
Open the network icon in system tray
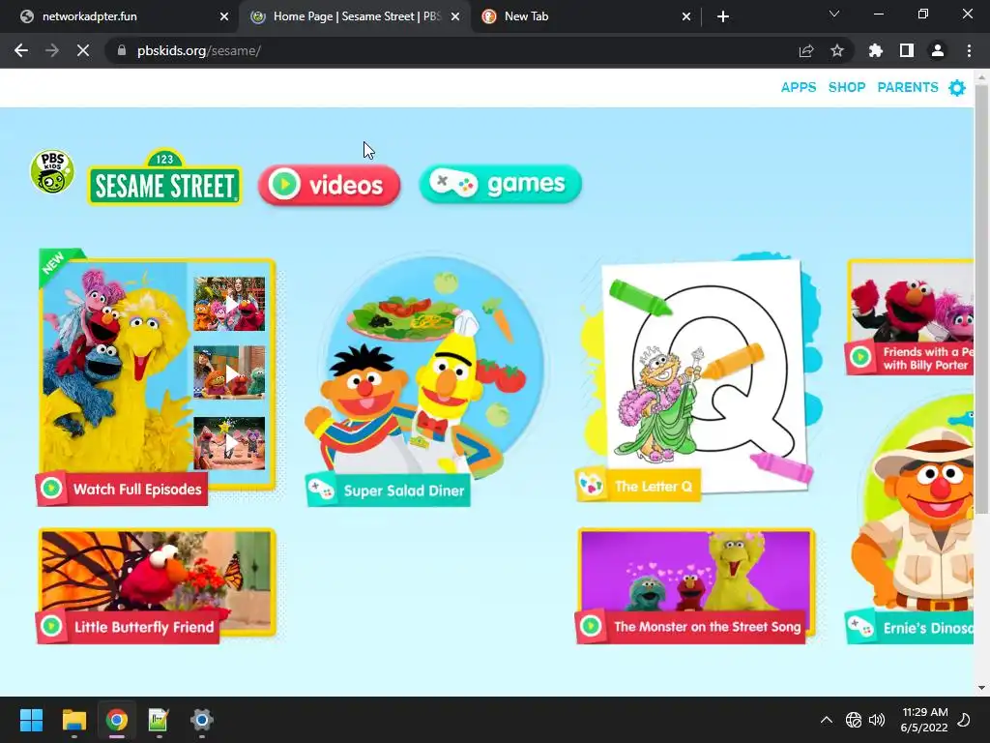[853, 720]
